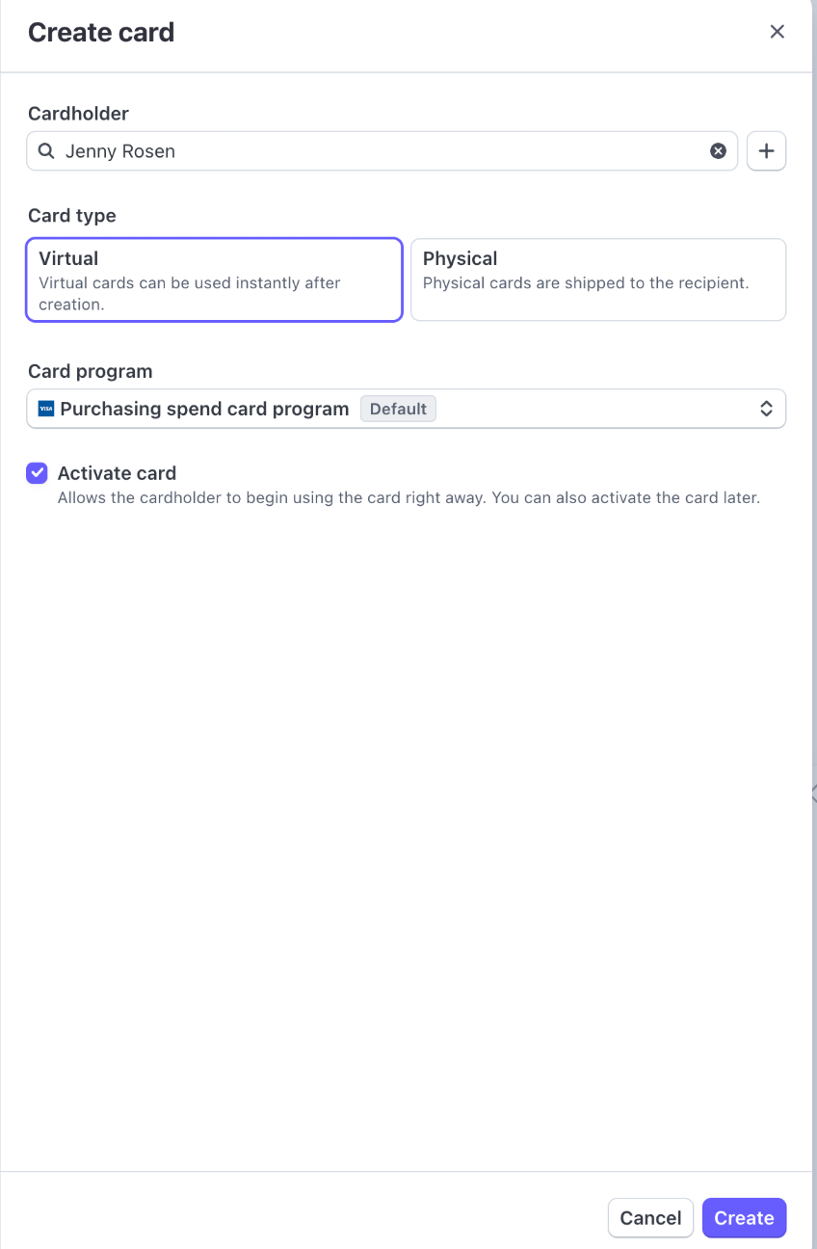Click the Physical cards are shipped description
This screenshot has width=817, height=1249.
tap(586, 283)
